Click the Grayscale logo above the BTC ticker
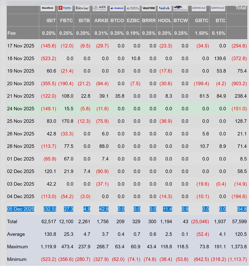The height and width of the screenshot is (266, 249). [218, 8]
